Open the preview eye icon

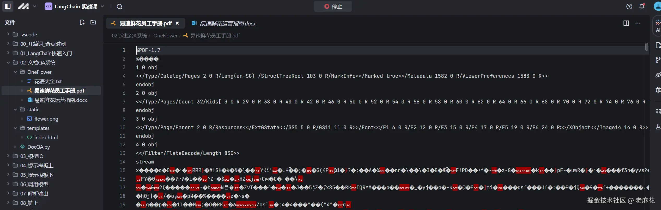(x=658, y=75)
